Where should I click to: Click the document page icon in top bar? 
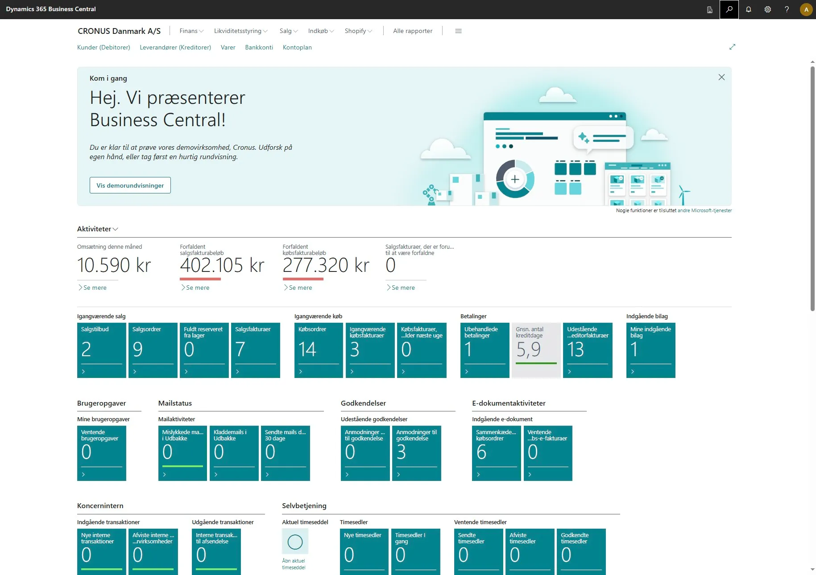pyautogui.click(x=710, y=9)
